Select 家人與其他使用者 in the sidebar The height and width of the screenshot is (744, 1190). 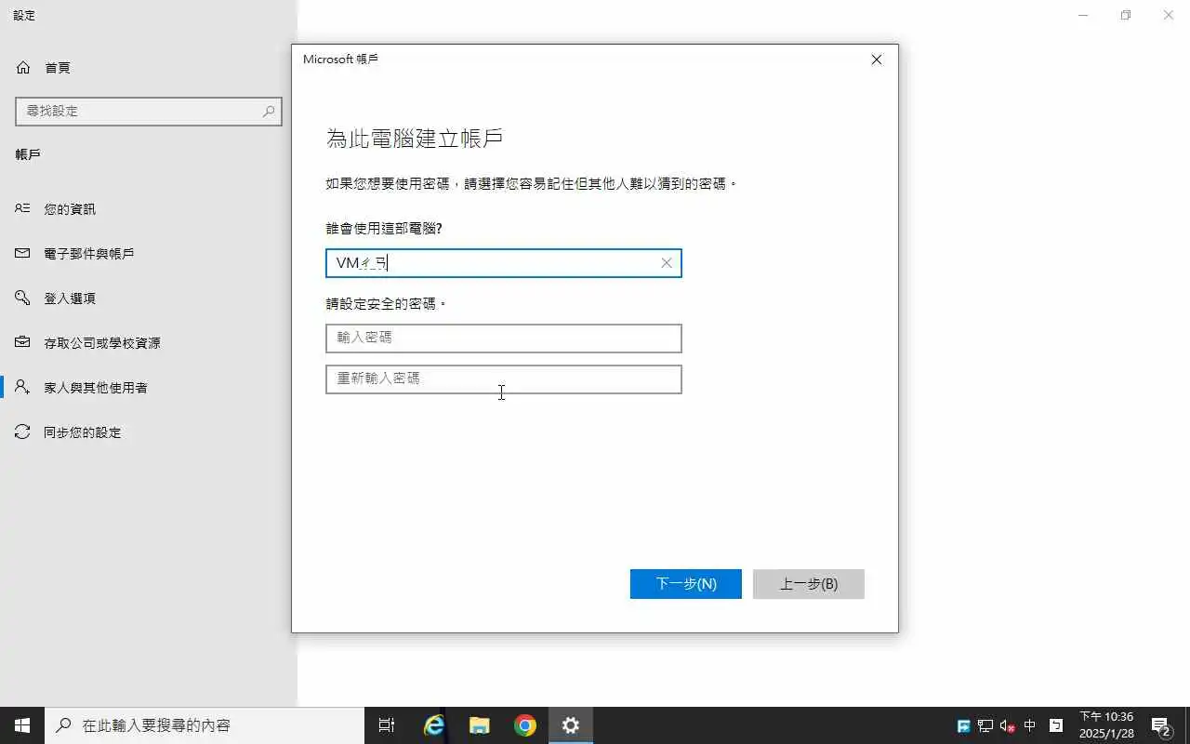point(96,388)
